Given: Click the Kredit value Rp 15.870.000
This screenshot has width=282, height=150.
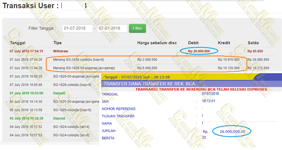Looking at the screenshot, I should click(x=228, y=60).
